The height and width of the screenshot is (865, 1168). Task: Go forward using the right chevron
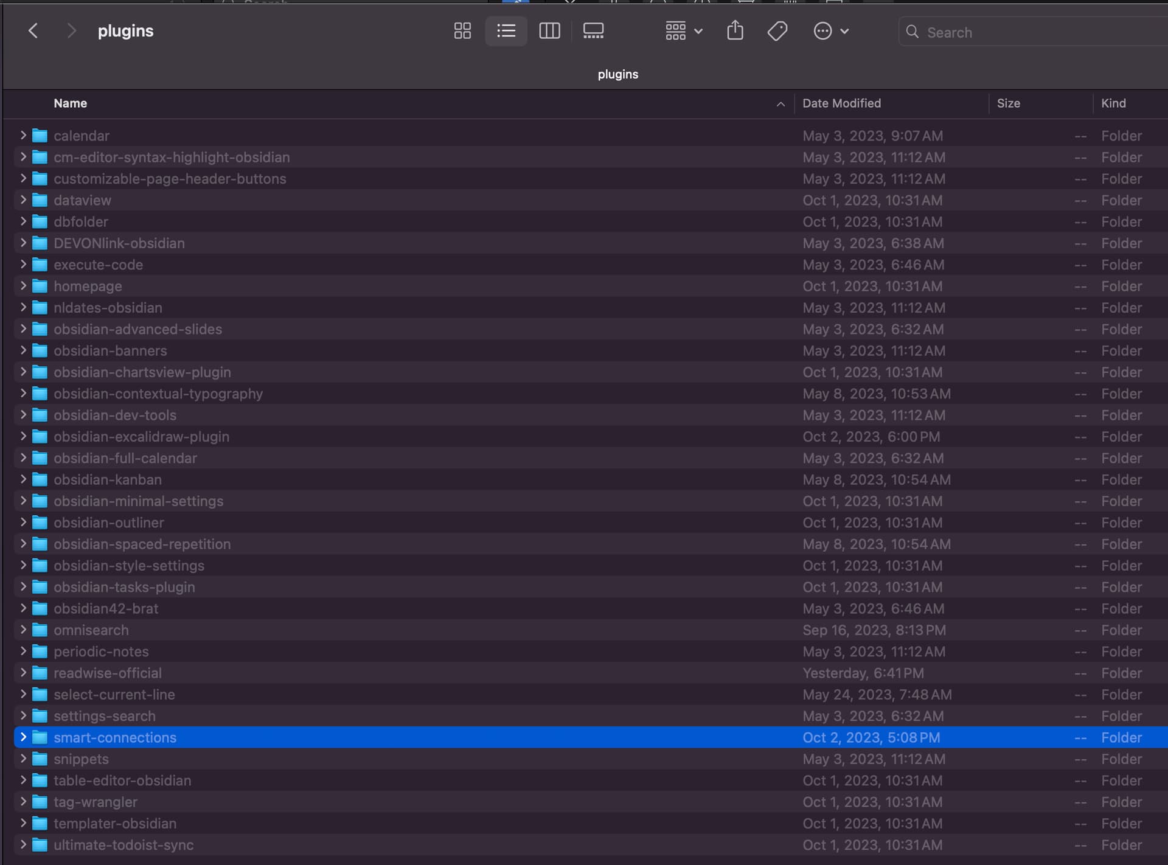[71, 31]
